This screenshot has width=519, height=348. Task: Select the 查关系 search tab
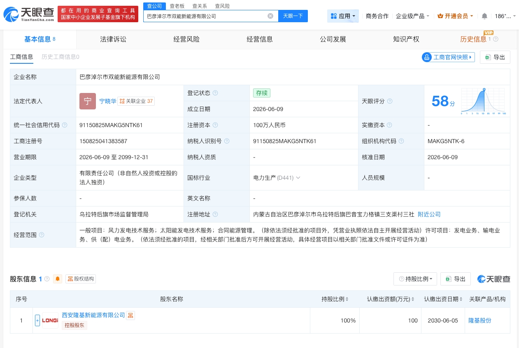tap(200, 6)
